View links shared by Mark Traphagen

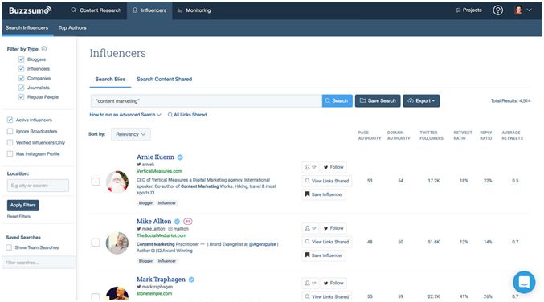[x=326, y=296]
